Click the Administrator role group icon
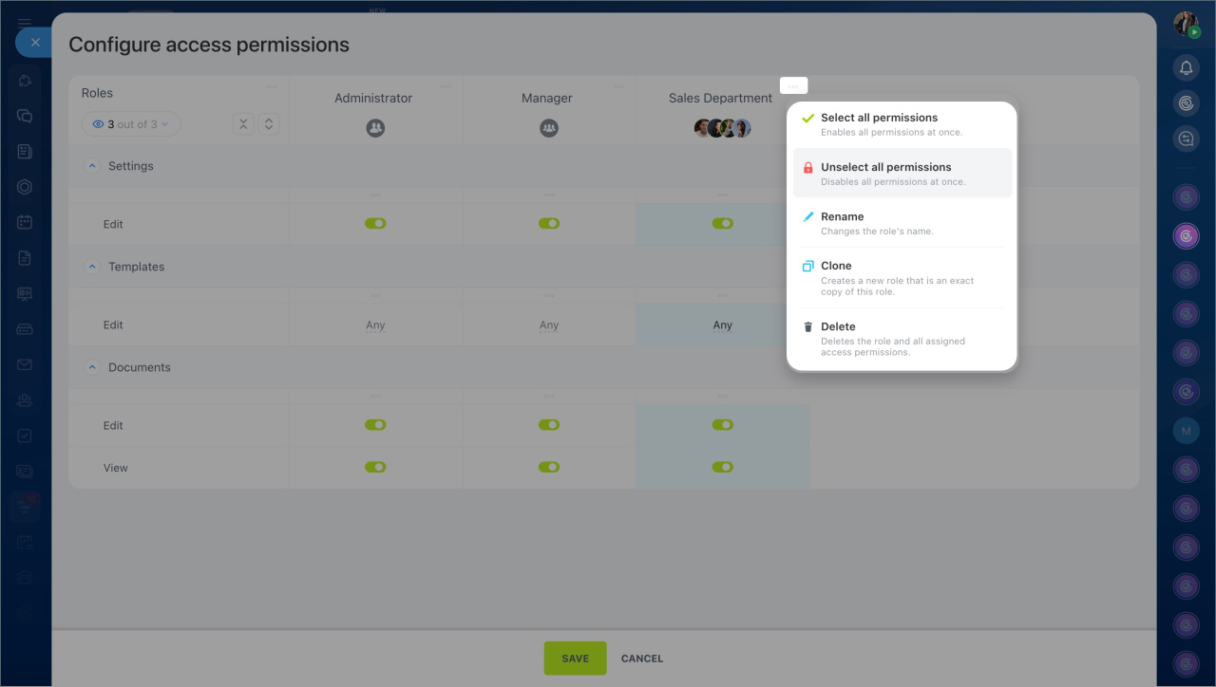 coord(375,128)
